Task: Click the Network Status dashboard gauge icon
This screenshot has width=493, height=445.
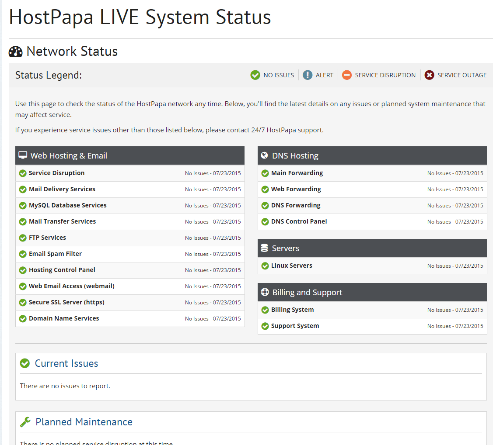Action: click(x=15, y=52)
